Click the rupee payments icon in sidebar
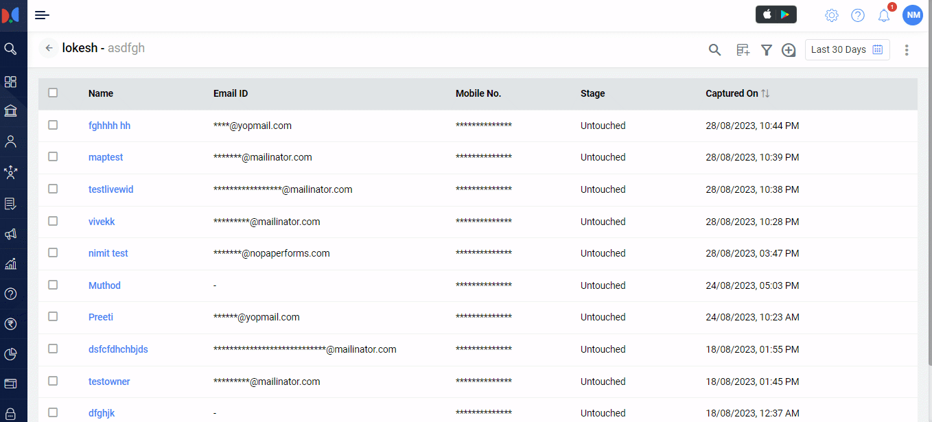This screenshot has height=422, width=932. tap(10, 324)
